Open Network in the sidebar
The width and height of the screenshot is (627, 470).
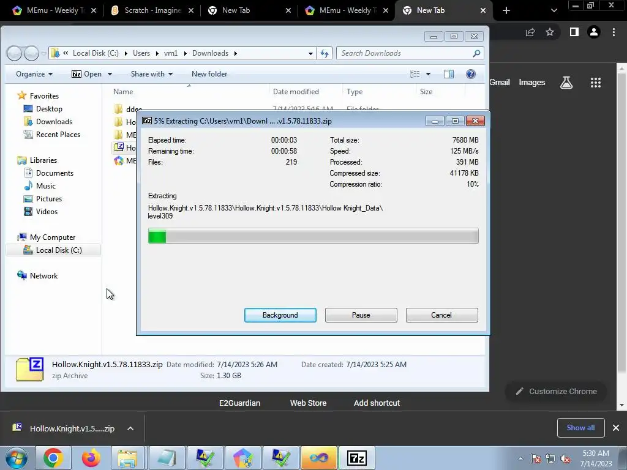click(43, 276)
